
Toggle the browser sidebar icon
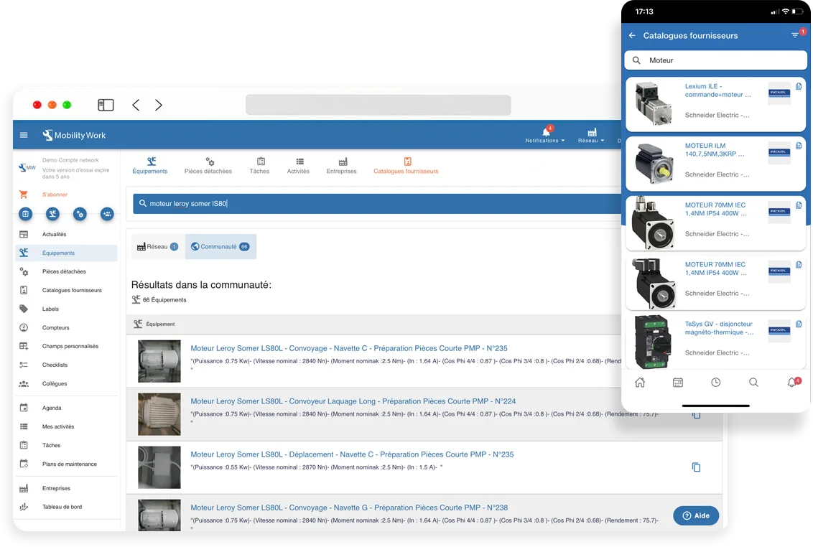pyautogui.click(x=106, y=106)
